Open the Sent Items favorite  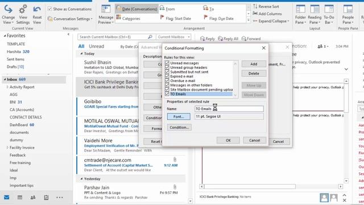pos(15,59)
